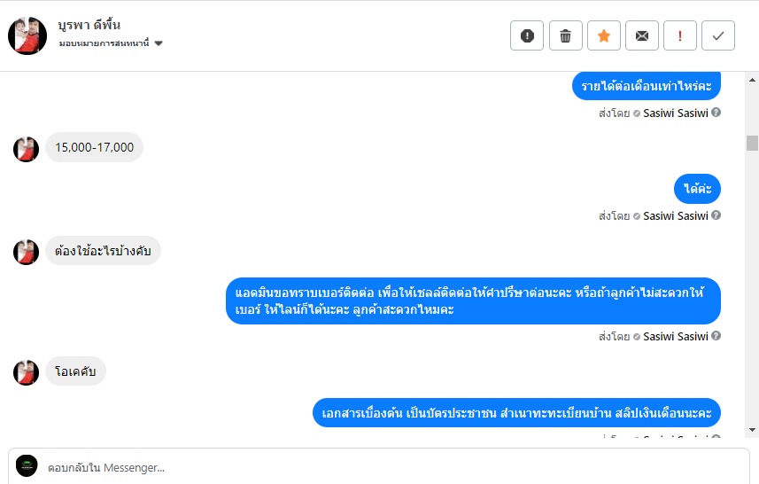This screenshot has width=759, height=484.
Task: Click the help icon beside first Sasiwi Sasiwi
Action: point(716,113)
